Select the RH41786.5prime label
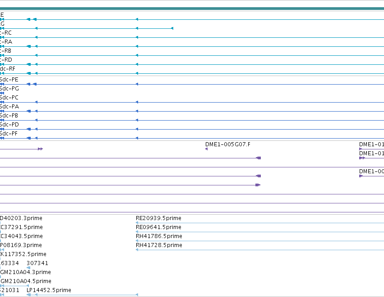Screen dimensions: 384x297 (x=159, y=236)
